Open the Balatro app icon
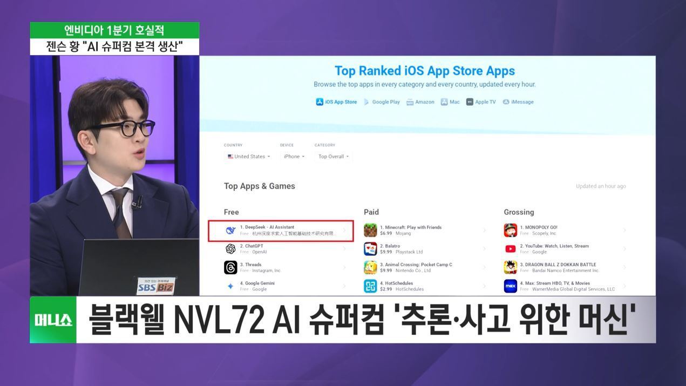This screenshot has height=386, width=686. coord(370,249)
